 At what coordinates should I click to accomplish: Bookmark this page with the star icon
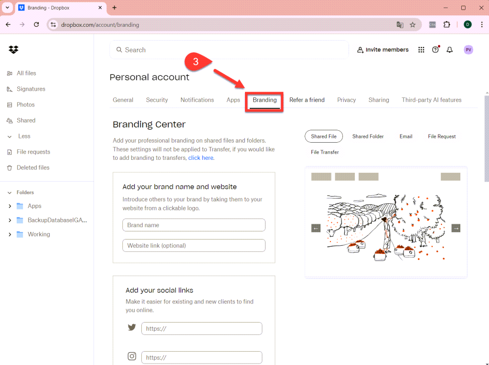413,25
